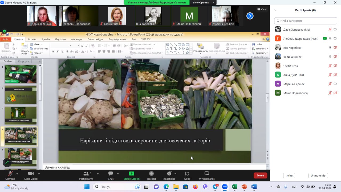The image size is (341, 192).
Task: Start recording with the Record icon
Action: 151,174
